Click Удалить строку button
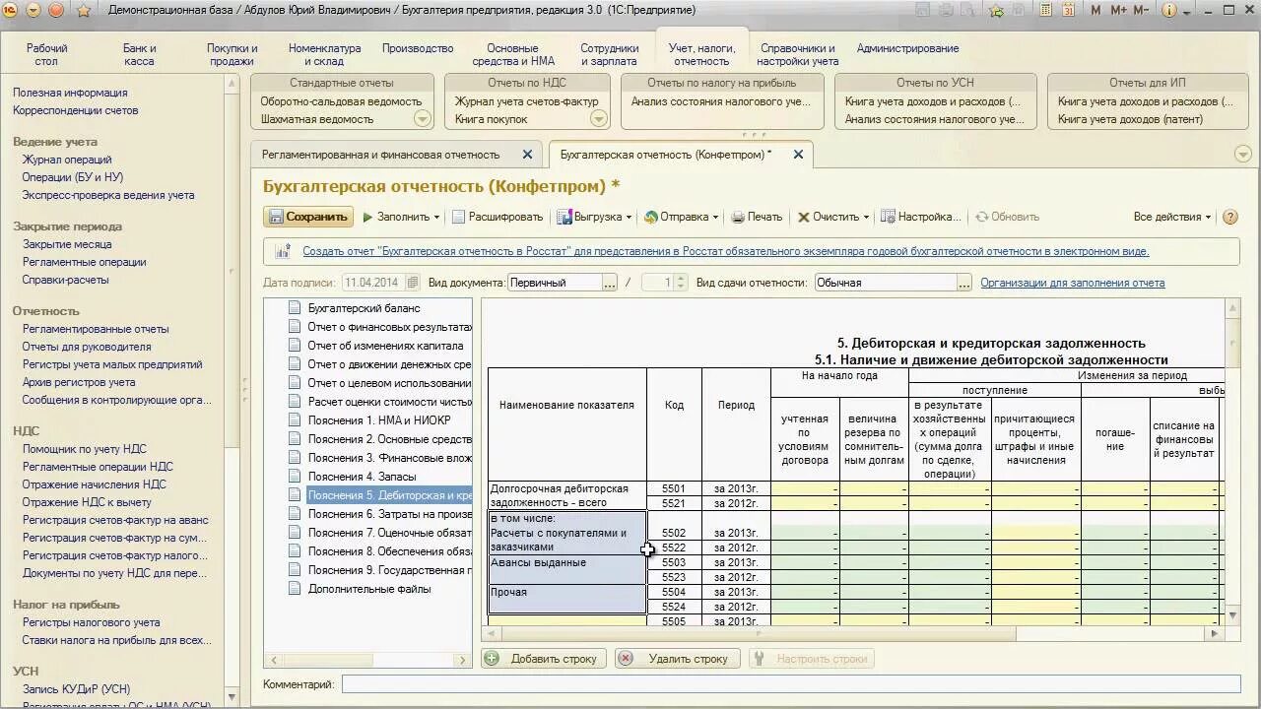 (x=678, y=659)
